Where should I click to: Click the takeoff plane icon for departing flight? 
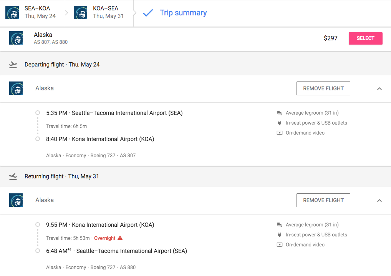[x=13, y=65]
